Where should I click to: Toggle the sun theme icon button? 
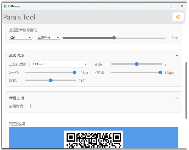coord(178,17)
